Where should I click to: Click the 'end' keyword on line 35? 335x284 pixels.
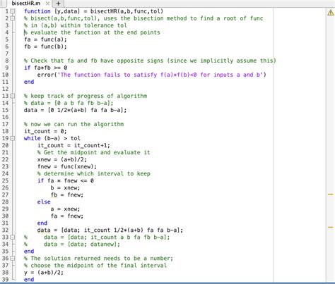[x=29, y=251]
